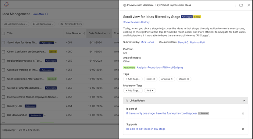Unlink the 'Be able to edit ideas' linked idea
This screenshot has width=253, height=139.
(243, 129)
